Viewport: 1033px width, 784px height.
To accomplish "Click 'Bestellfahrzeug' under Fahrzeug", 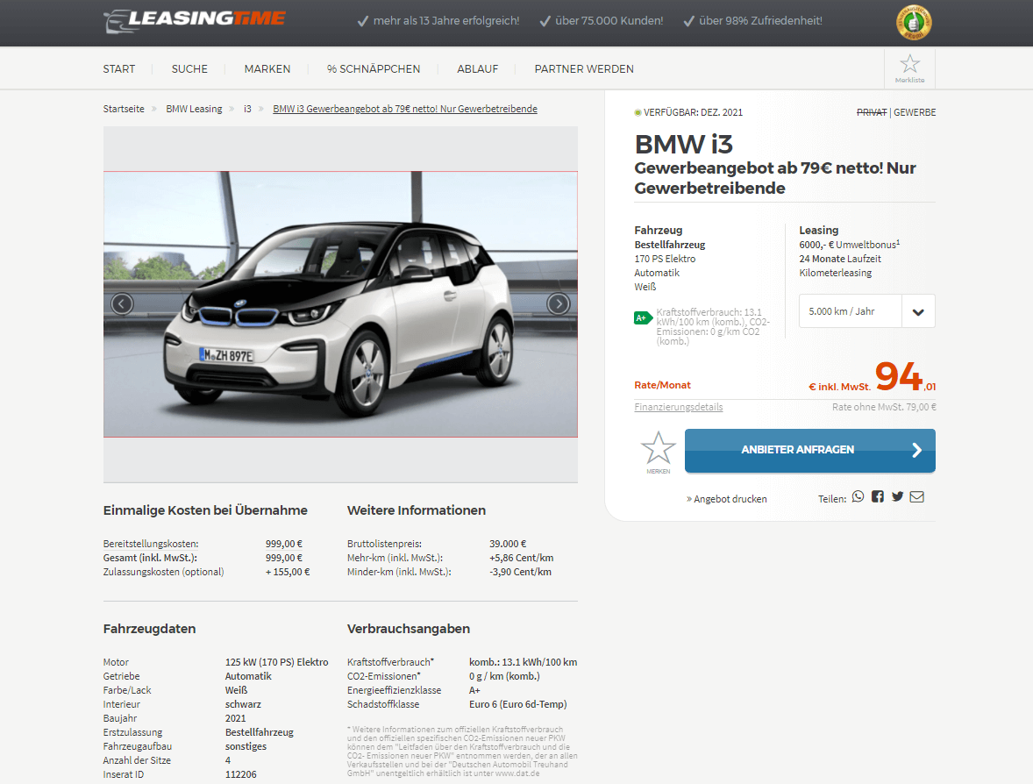I will 669,245.
